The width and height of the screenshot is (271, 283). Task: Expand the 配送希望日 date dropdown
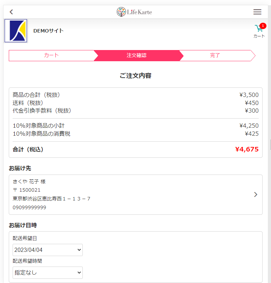(48, 250)
